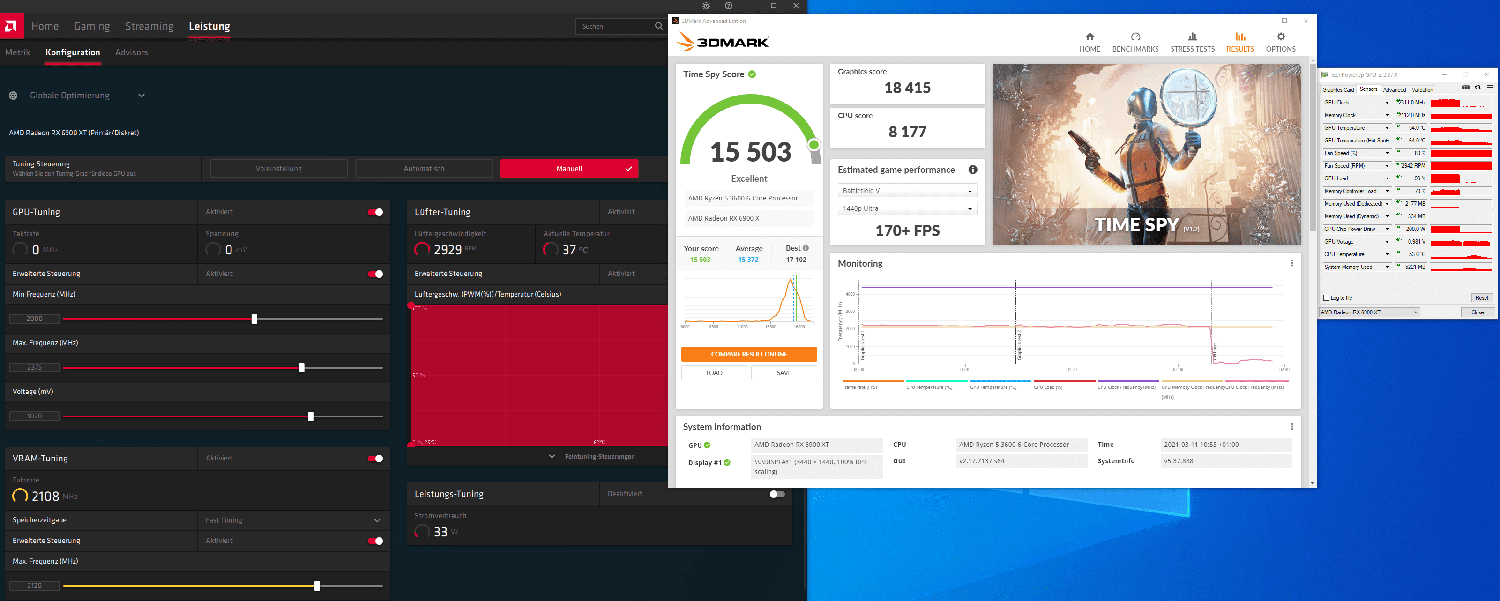This screenshot has height=601, width=1500.
Task: Check the Log to file checkbox in GPU-Z
Action: point(1327,297)
